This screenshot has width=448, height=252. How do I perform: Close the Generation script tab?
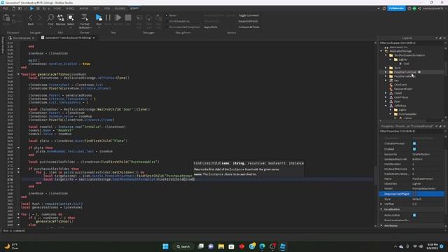coord(93,38)
